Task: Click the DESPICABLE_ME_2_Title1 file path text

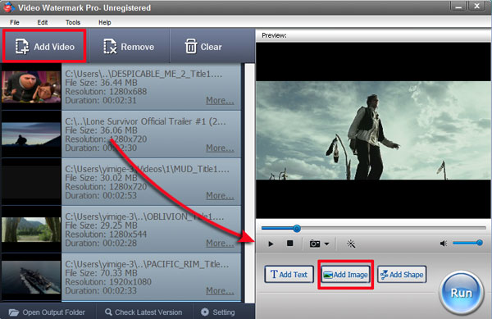Action: [x=143, y=74]
